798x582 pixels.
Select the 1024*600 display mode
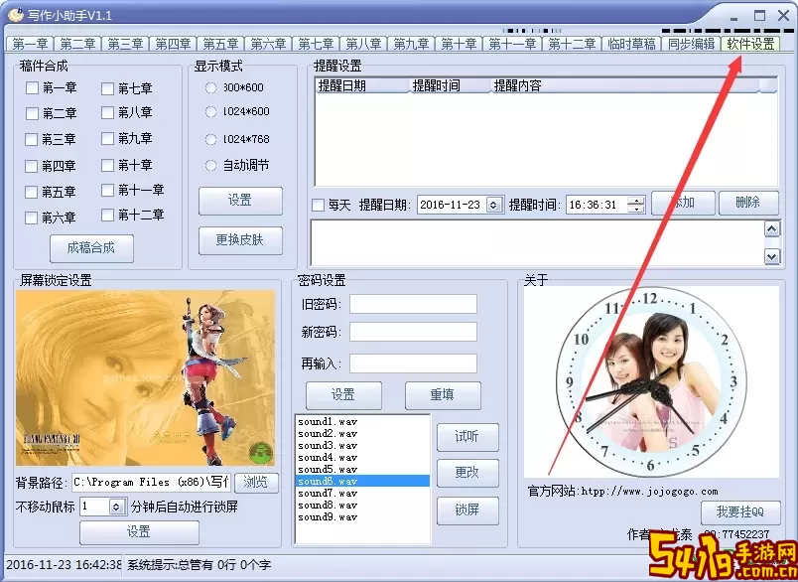point(210,111)
